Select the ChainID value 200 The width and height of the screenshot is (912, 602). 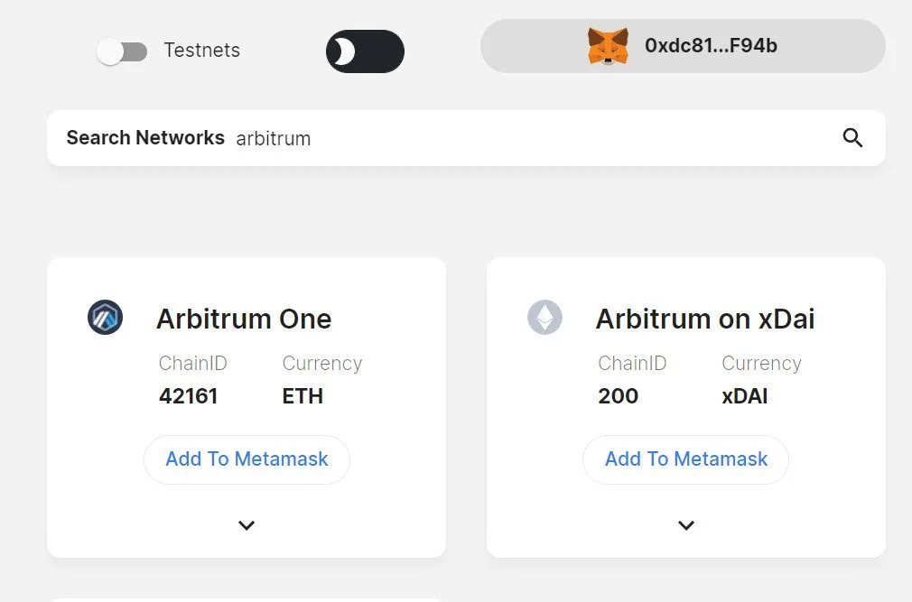tap(619, 396)
